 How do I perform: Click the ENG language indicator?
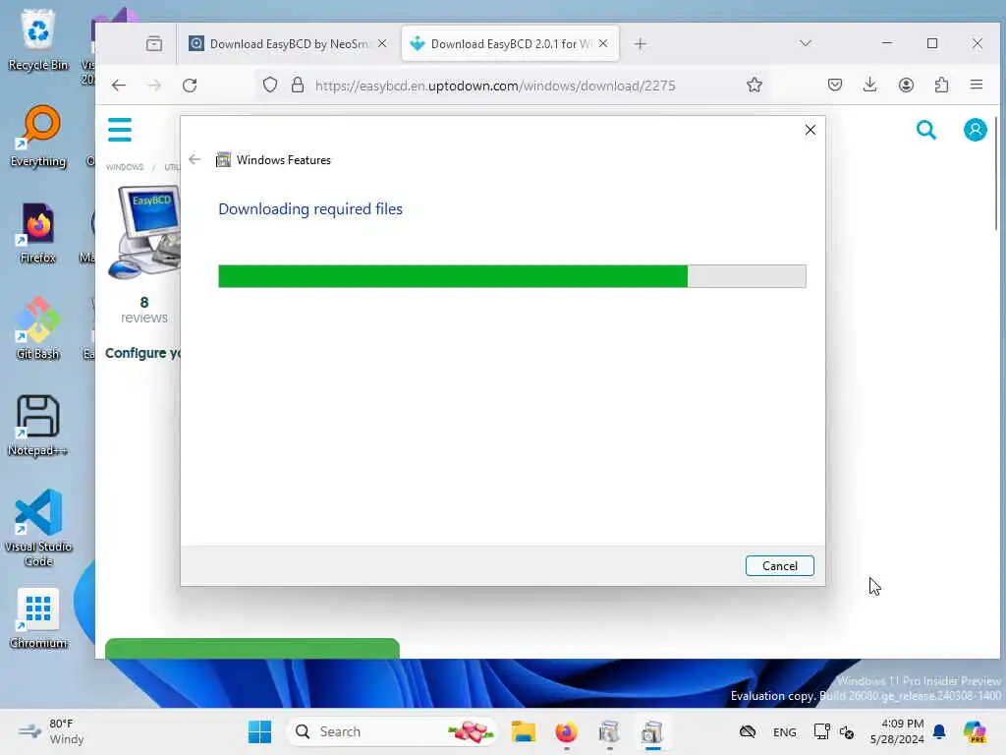pos(785,731)
